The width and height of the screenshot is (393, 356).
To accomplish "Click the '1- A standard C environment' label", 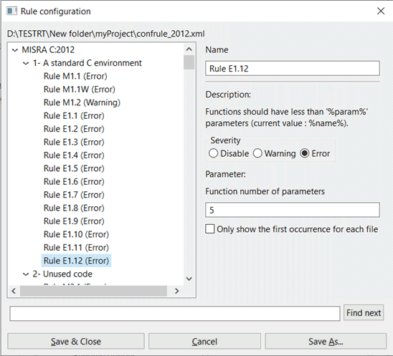I will [x=87, y=63].
